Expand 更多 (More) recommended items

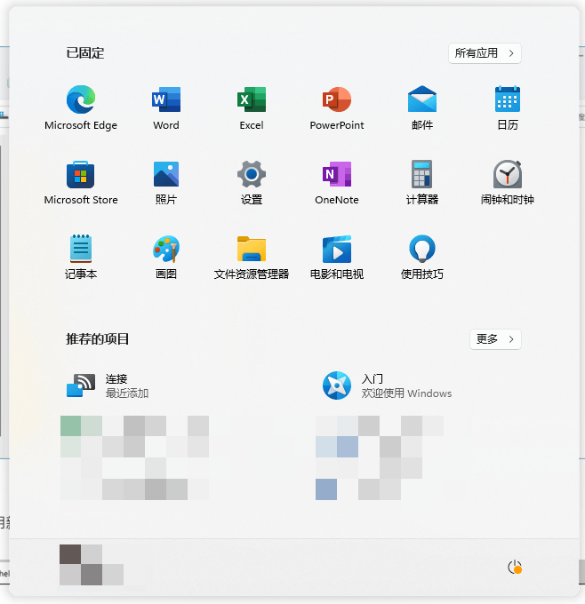click(x=495, y=339)
